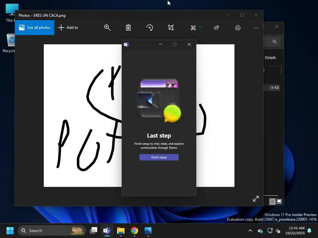
Task: Open the See more ellipsis menu
Action: click(x=256, y=28)
